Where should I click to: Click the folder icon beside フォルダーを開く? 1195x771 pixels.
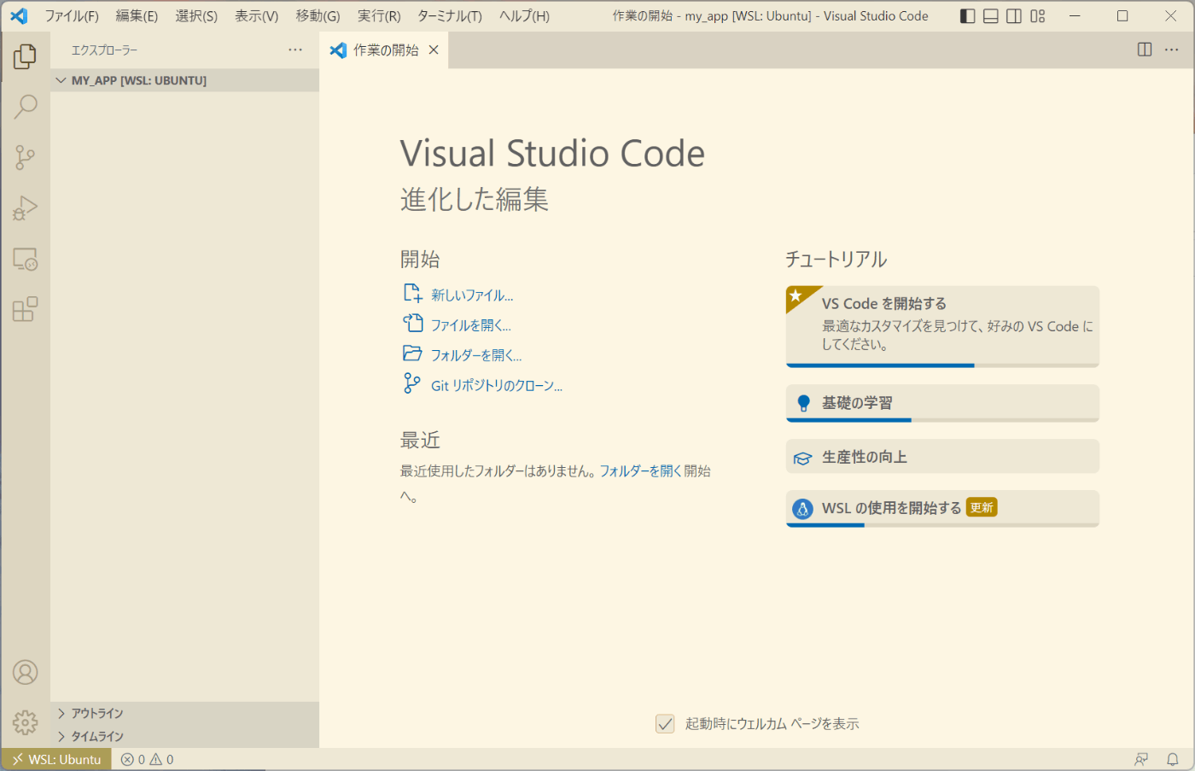pos(413,353)
